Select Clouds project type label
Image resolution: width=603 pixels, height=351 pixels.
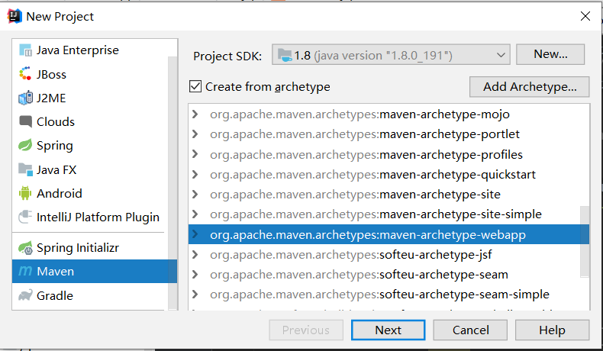tap(56, 122)
